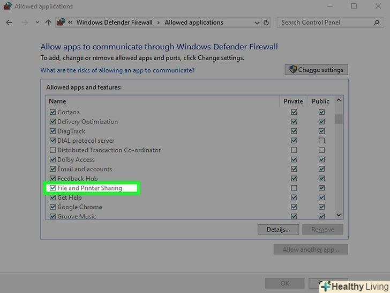Toggle Dolby Access name checkbox
This screenshot has width=390, height=293.
52,159
